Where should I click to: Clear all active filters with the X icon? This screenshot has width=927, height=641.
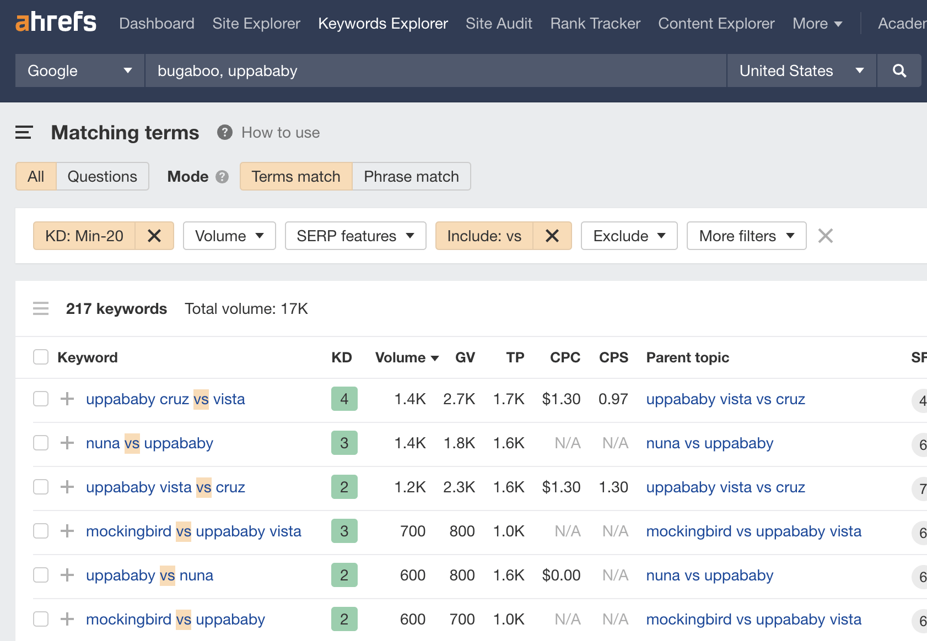825,236
